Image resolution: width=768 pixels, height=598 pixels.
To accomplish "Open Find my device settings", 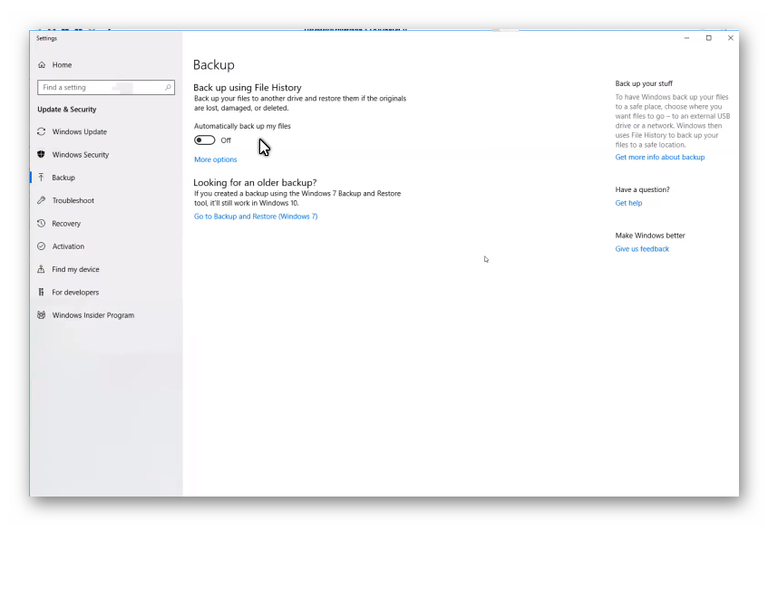I will (x=75, y=269).
